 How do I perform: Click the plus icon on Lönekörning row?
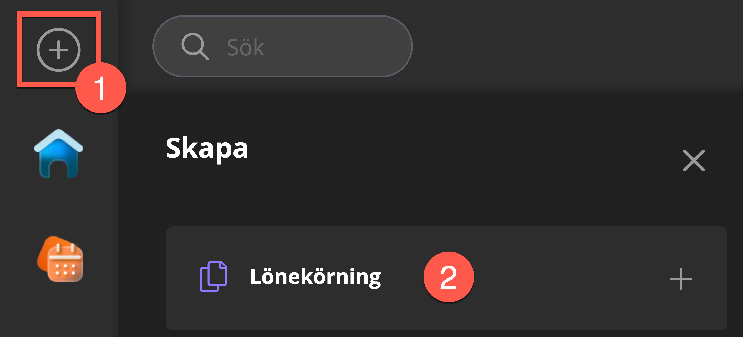coord(680,278)
